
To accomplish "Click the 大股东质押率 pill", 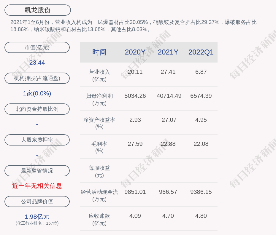I will point(37,140).
